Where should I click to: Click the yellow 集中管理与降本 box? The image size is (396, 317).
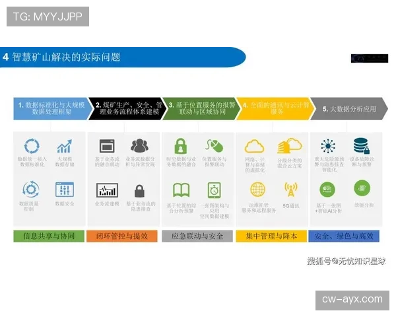[271, 236]
